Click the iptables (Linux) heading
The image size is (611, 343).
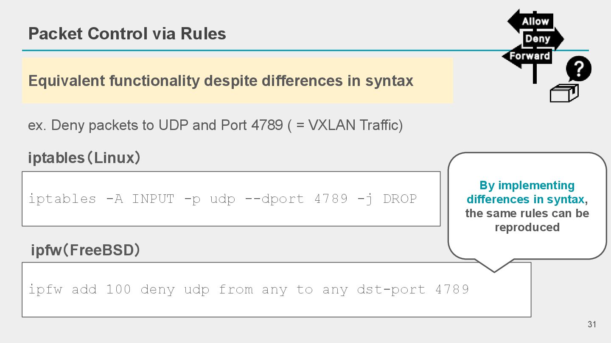(x=84, y=158)
